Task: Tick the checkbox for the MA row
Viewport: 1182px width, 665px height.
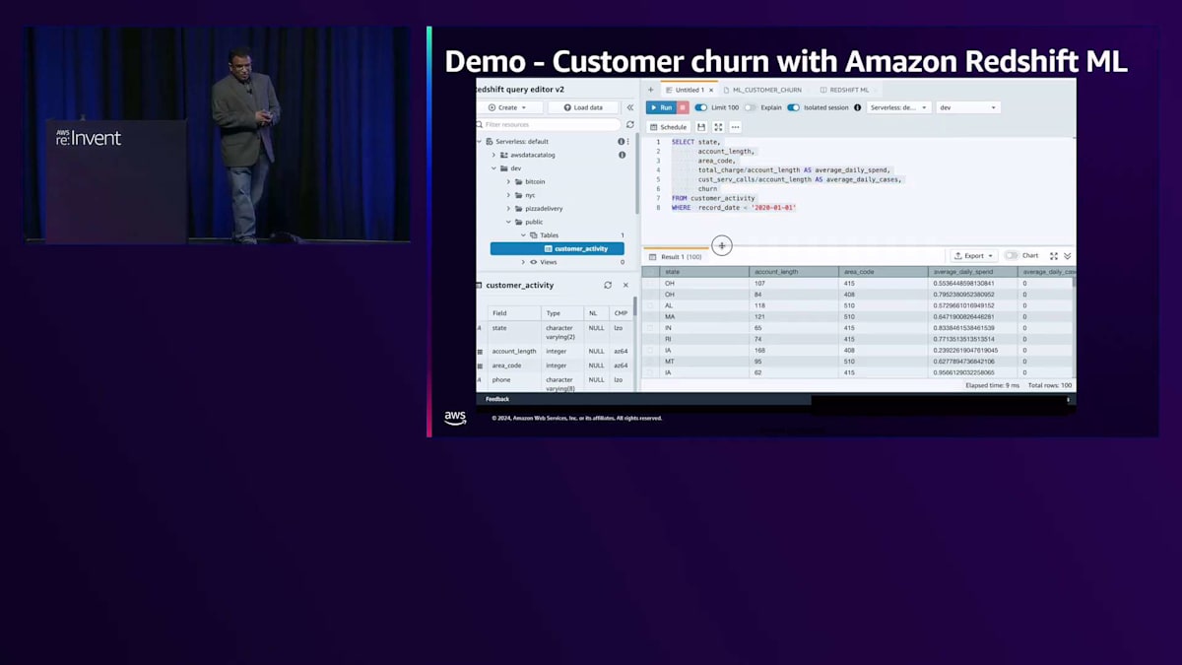Action: point(650,316)
